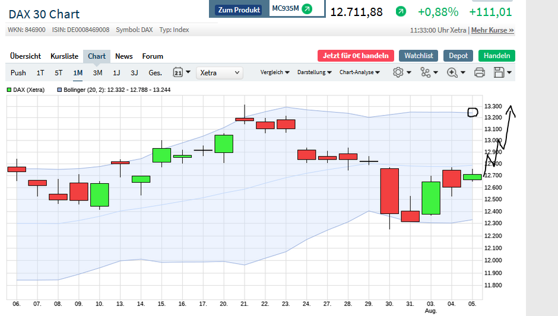Open the chart settings gear icon
Screen dimensions: 558x316
pyautogui.click(x=398, y=72)
